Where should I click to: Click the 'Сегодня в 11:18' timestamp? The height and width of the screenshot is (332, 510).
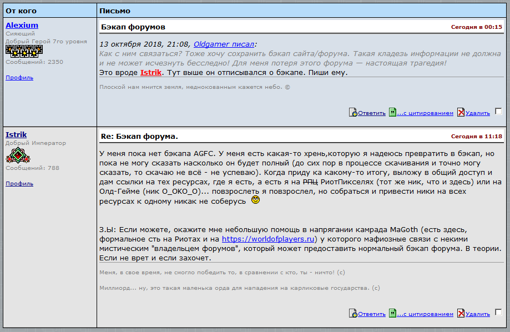click(477, 137)
